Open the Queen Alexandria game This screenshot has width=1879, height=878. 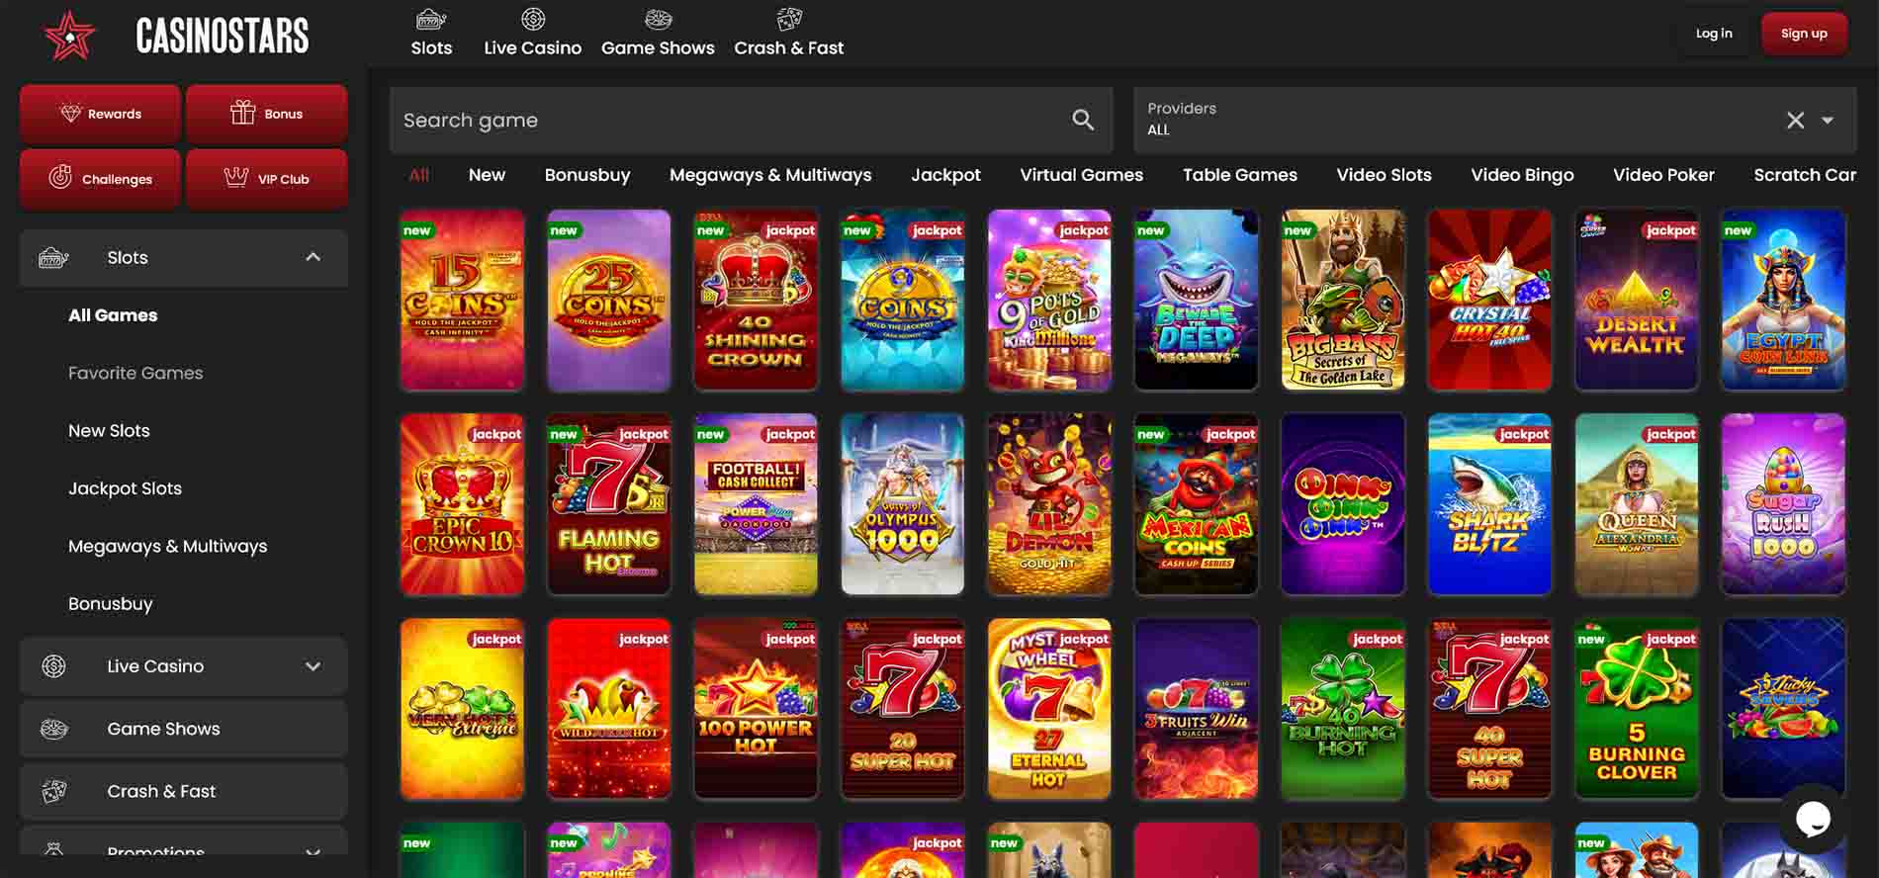tap(1637, 504)
